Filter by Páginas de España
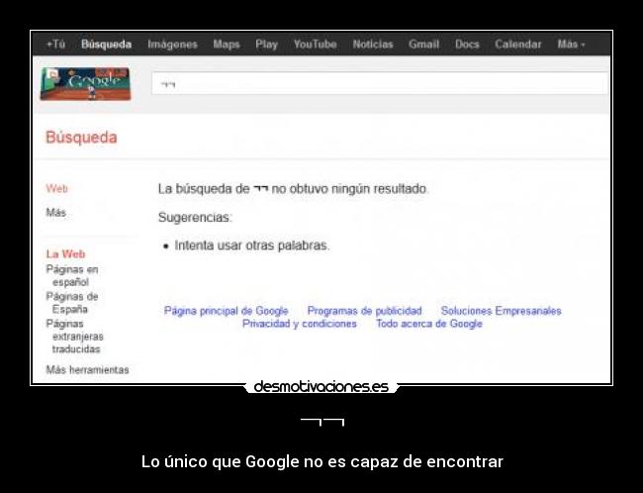Viewport: 643px width, 493px height. pyautogui.click(x=72, y=303)
